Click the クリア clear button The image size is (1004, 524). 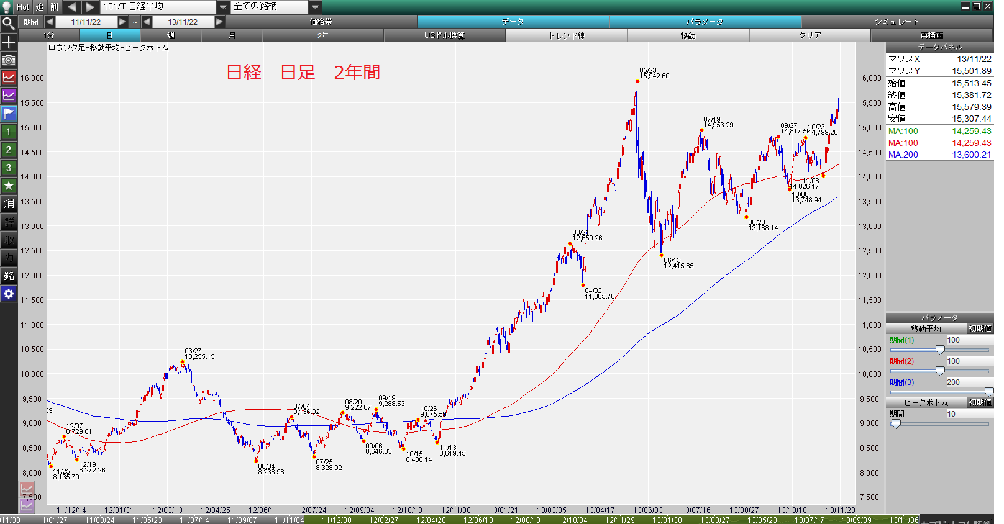[x=810, y=35]
